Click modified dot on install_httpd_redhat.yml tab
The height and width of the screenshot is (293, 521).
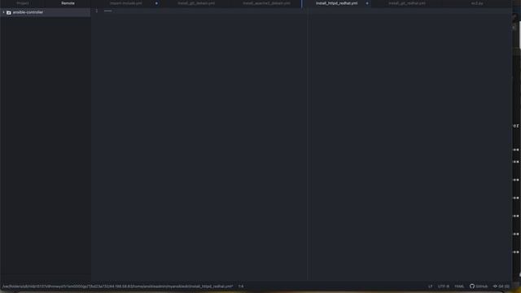367,3
